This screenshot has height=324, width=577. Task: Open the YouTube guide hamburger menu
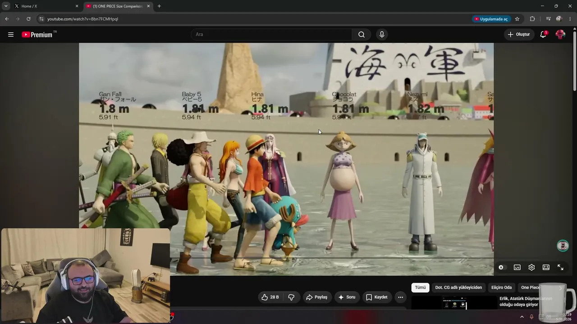11,34
